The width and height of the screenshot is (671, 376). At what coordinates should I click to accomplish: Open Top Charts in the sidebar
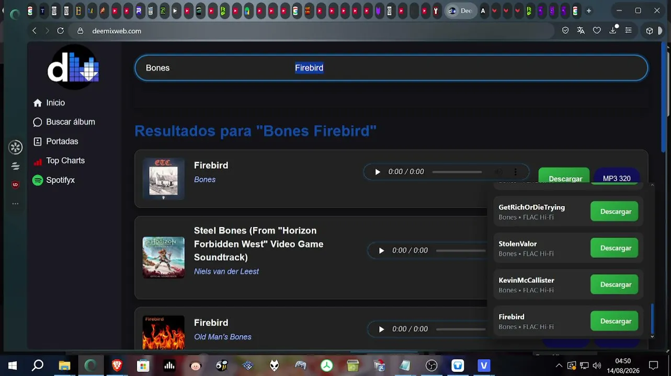(x=59, y=161)
